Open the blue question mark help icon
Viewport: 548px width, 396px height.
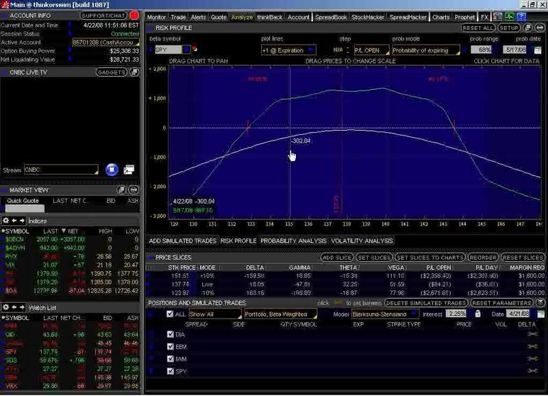click(521, 16)
